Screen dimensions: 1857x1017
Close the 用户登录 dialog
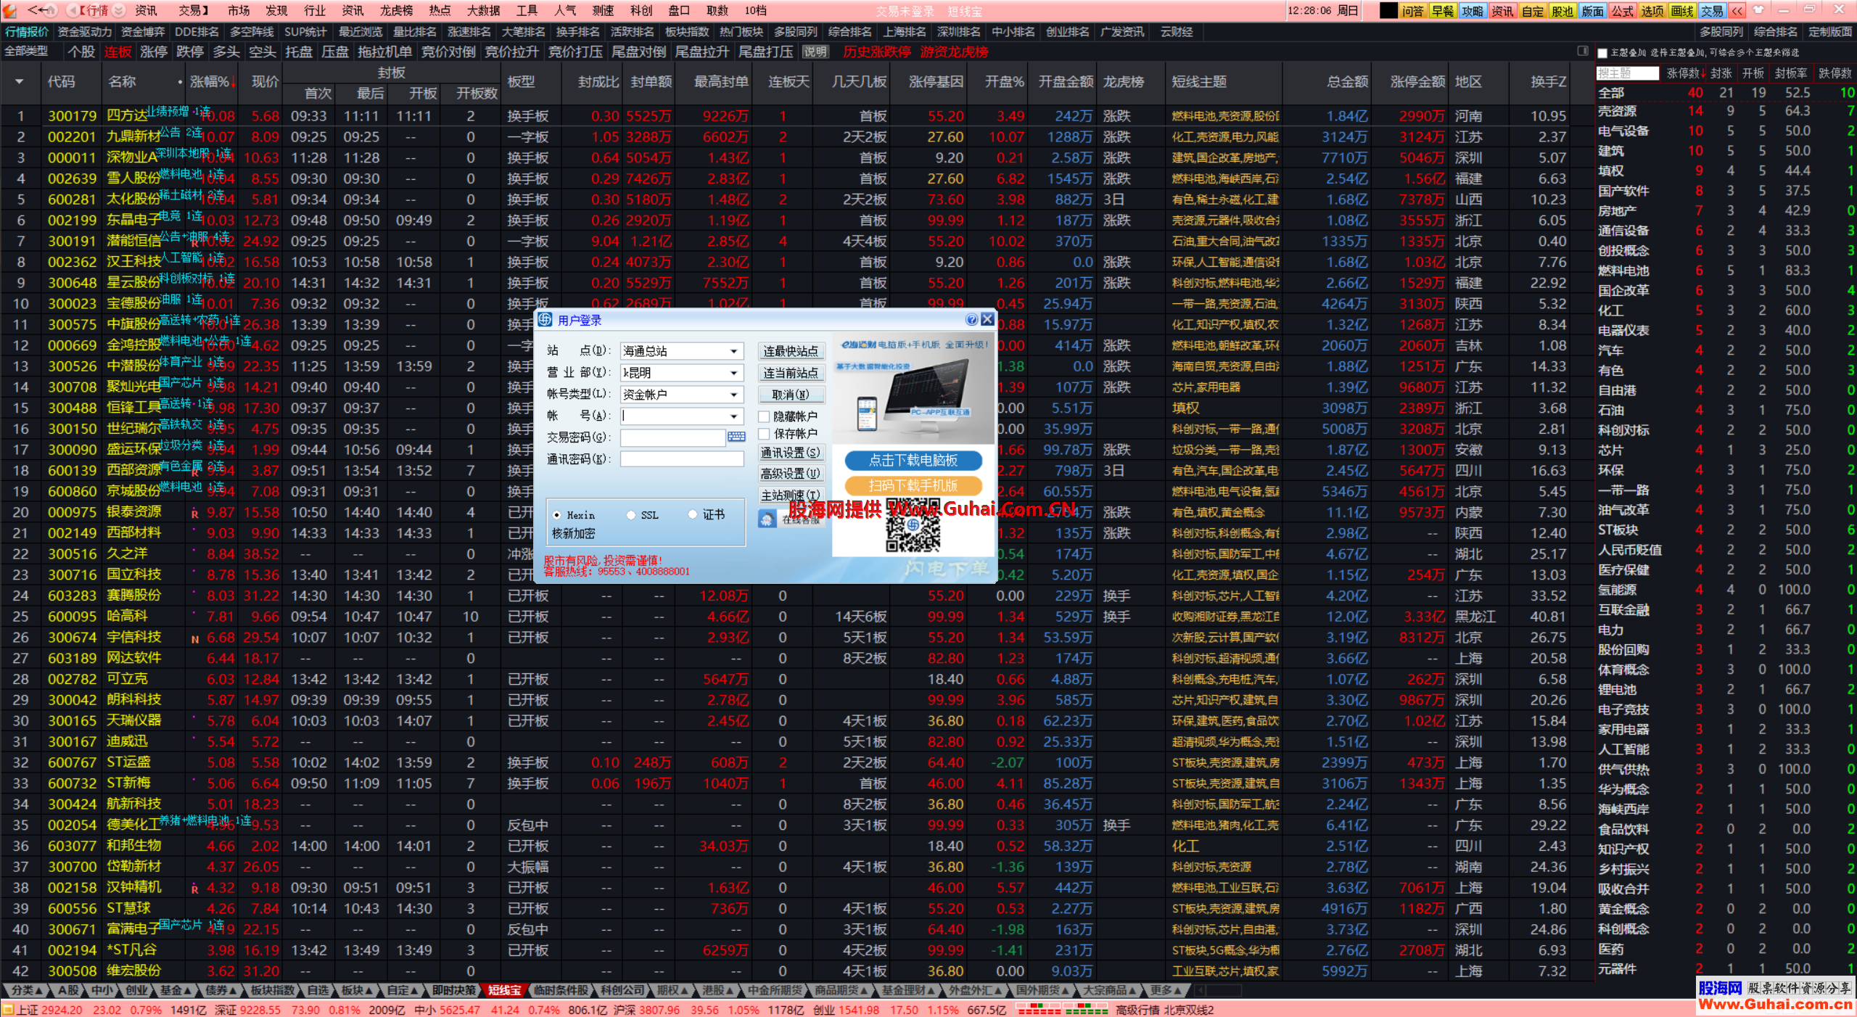(987, 319)
